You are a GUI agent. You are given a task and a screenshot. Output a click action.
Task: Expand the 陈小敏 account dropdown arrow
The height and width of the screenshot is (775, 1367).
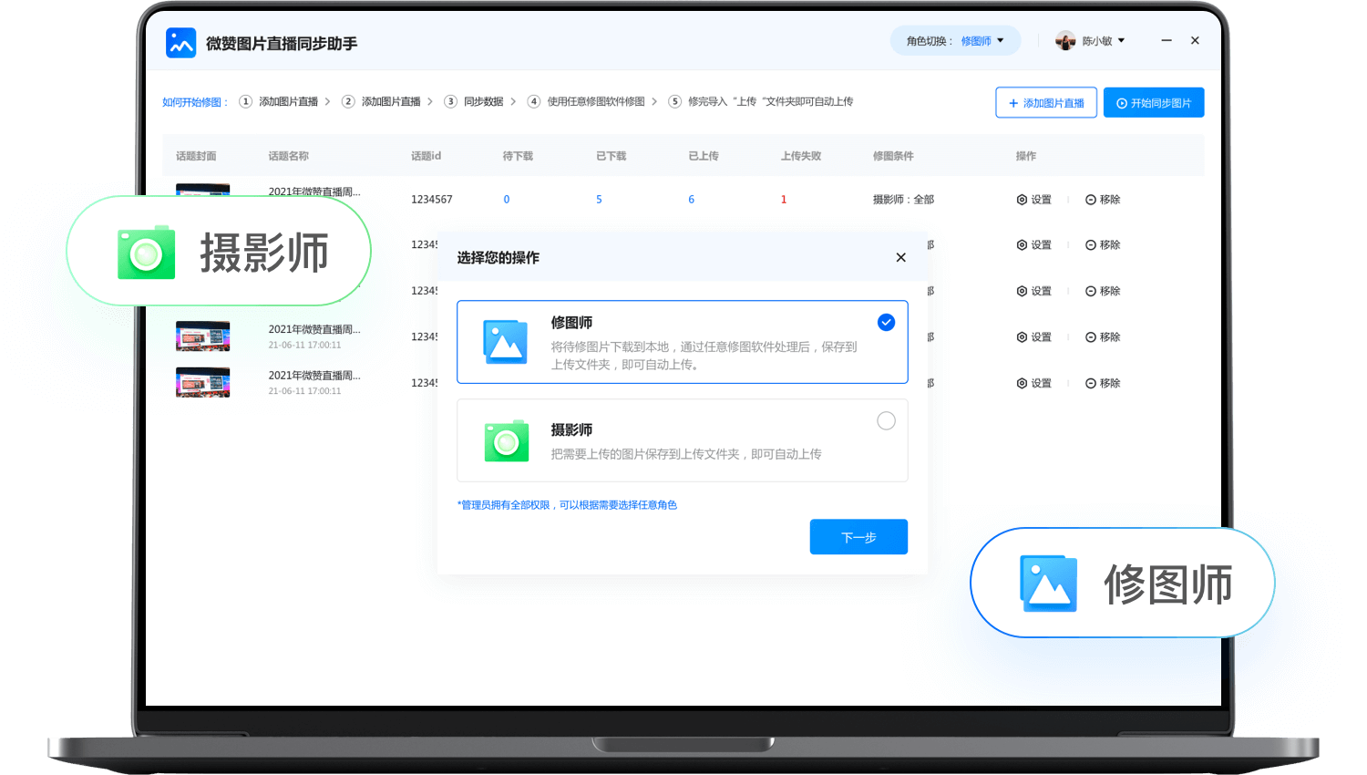(1121, 41)
